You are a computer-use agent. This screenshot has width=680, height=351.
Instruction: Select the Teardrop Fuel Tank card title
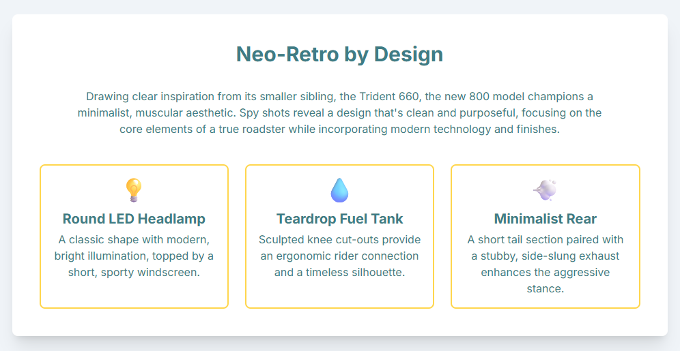(339, 219)
